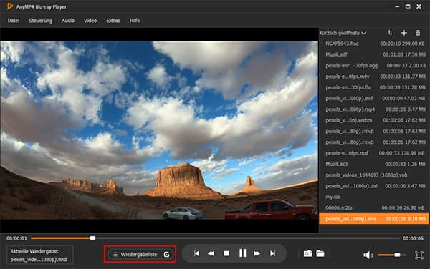Viewport: 430px width, 269px height.
Task: Add a file with the plus icon
Action: [404, 33]
